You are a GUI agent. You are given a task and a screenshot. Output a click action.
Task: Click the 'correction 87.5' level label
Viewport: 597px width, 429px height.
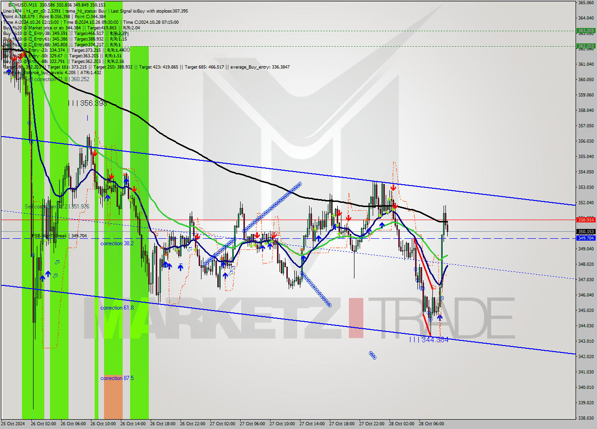(117, 378)
